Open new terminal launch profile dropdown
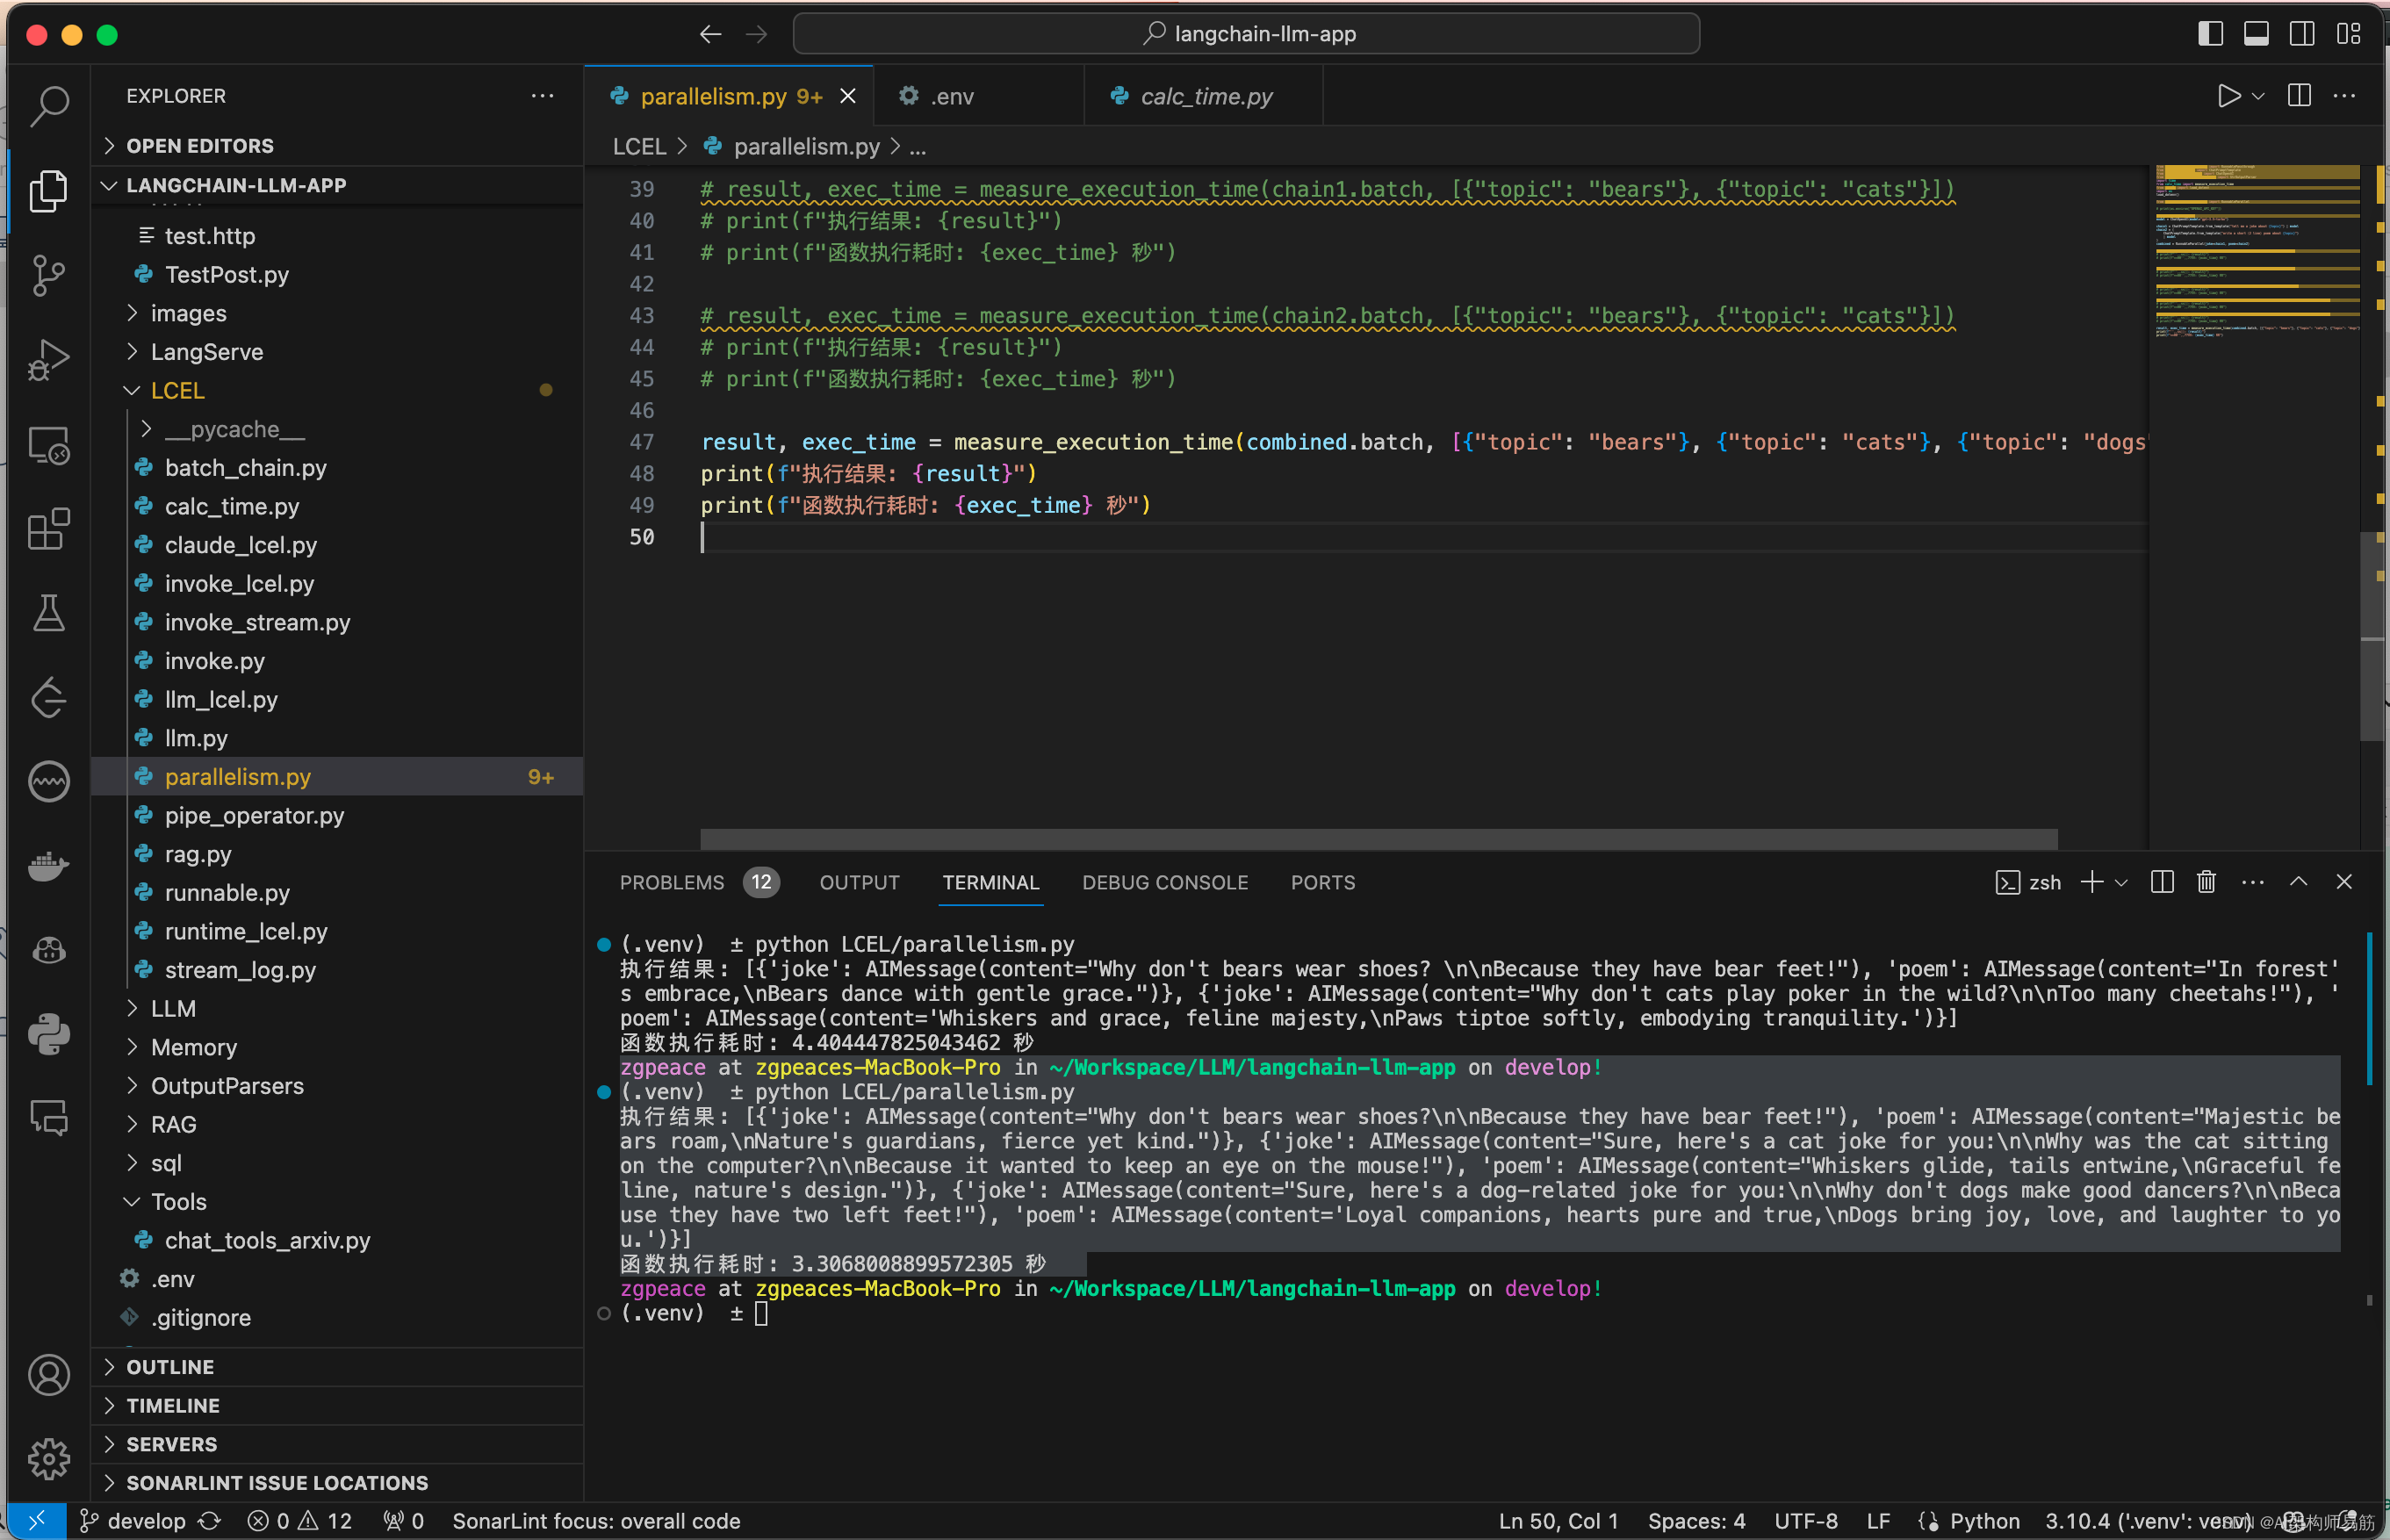 click(x=2121, y=882)
